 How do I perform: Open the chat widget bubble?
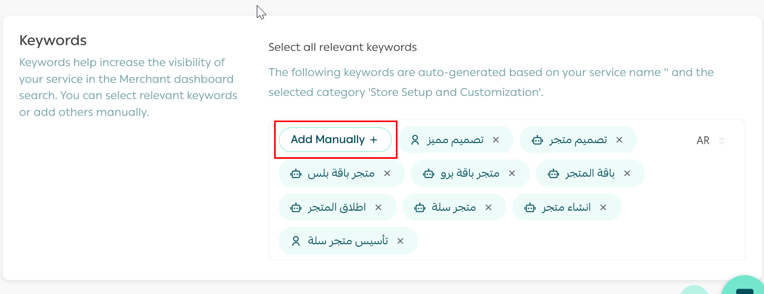pos(745,287)
